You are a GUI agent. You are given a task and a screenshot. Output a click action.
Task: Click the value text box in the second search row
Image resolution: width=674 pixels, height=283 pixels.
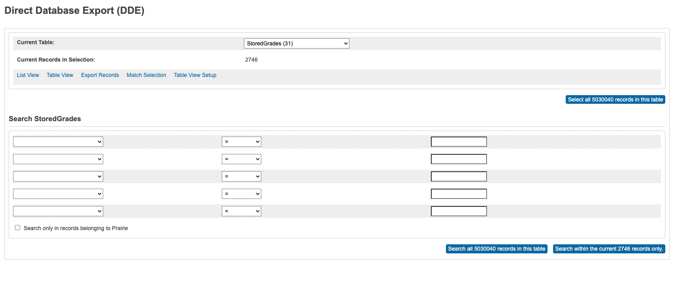[459, 159]
